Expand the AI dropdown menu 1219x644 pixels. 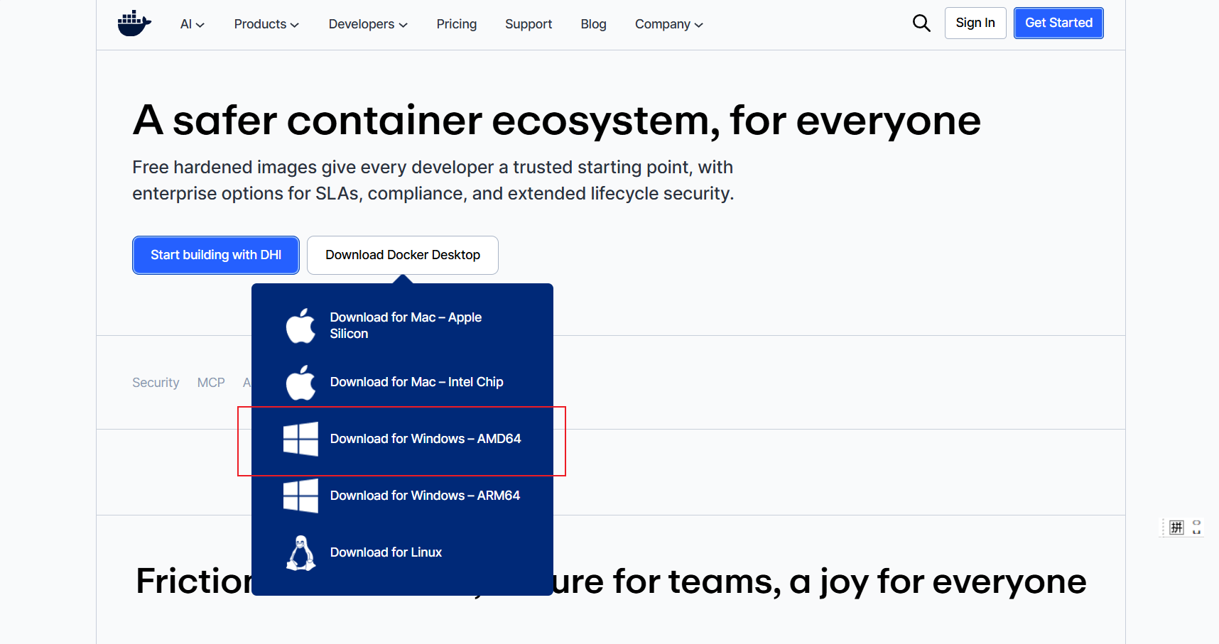[192, 24]
